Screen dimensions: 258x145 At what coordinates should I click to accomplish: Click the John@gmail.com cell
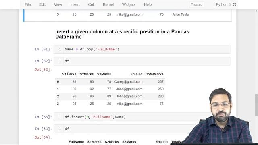[x=129, y=96]
